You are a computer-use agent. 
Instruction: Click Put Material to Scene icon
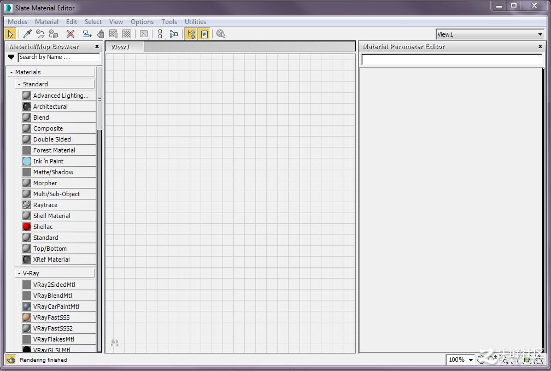click(40, 34)
